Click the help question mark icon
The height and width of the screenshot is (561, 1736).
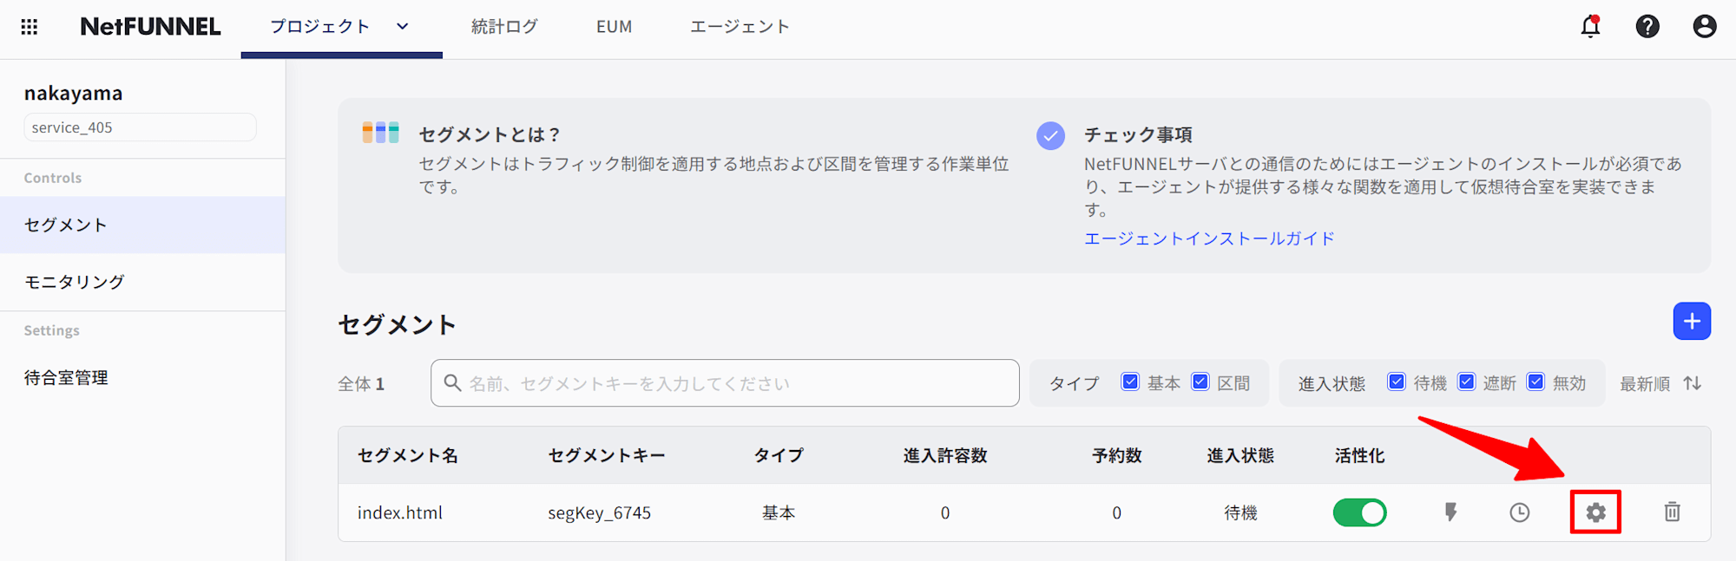tap(1647, 27)
